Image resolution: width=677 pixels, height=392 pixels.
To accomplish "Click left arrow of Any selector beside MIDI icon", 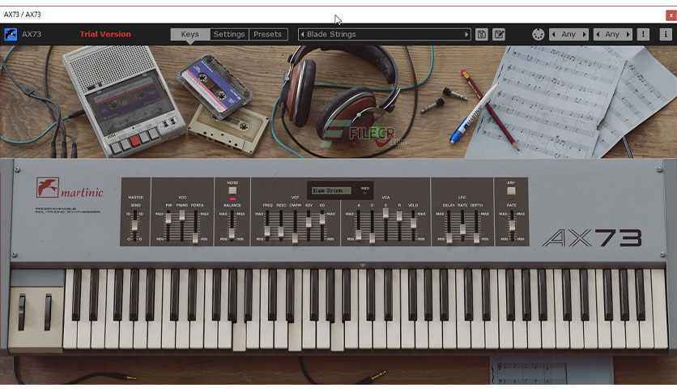I will (x=554, y=34).
